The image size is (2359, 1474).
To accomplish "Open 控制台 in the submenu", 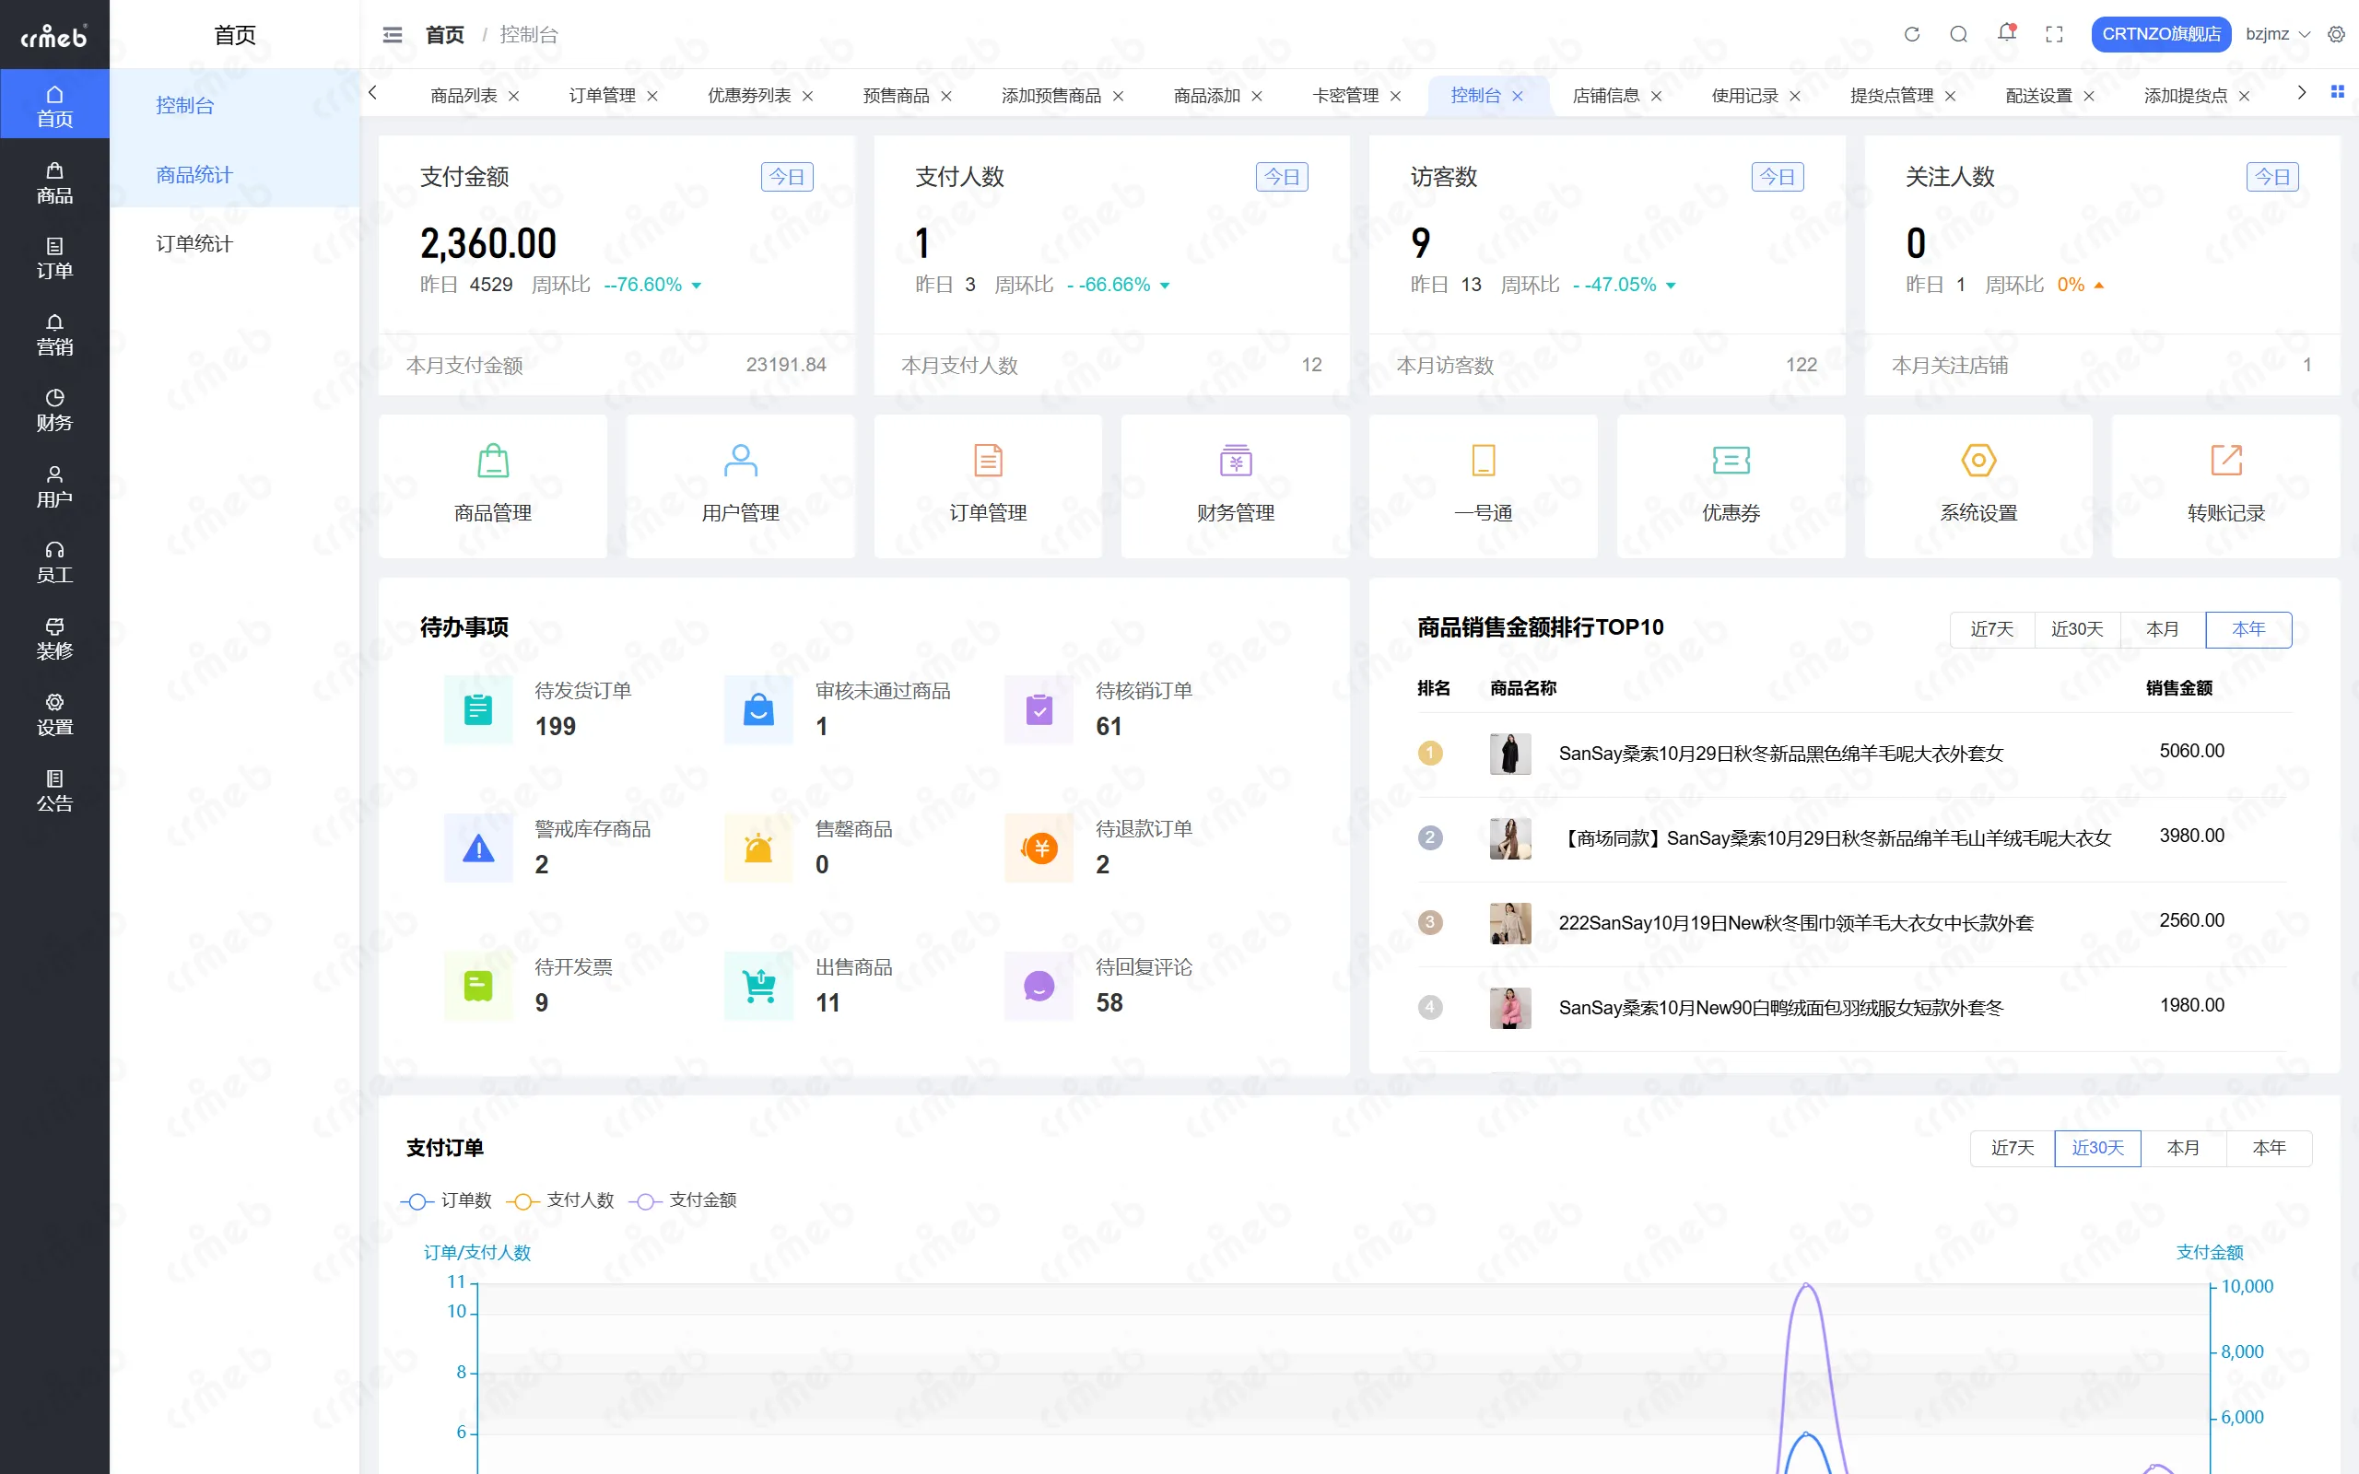I will [234, 105].
